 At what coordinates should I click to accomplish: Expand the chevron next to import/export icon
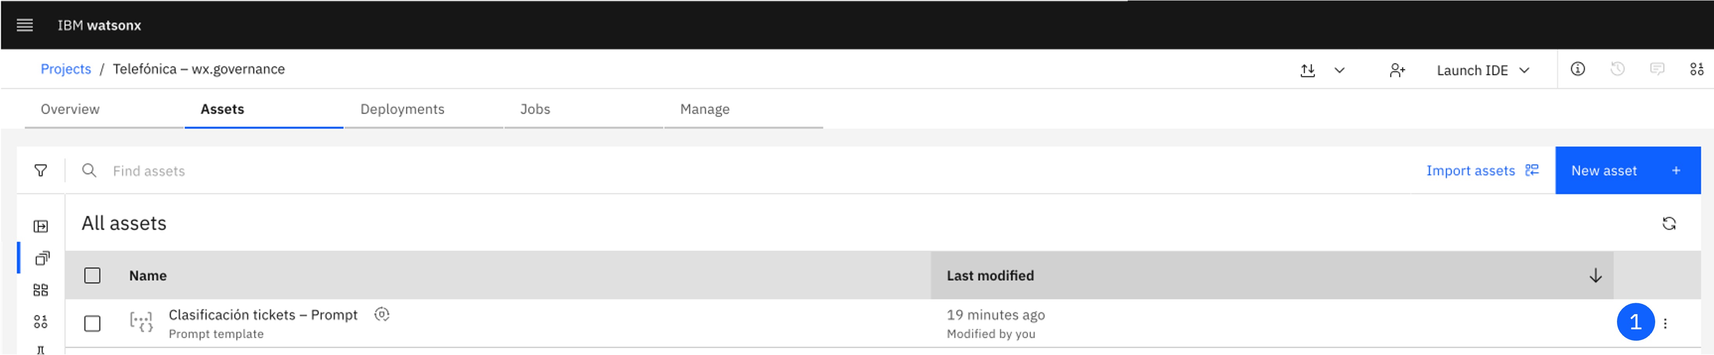coord(1339,70)
